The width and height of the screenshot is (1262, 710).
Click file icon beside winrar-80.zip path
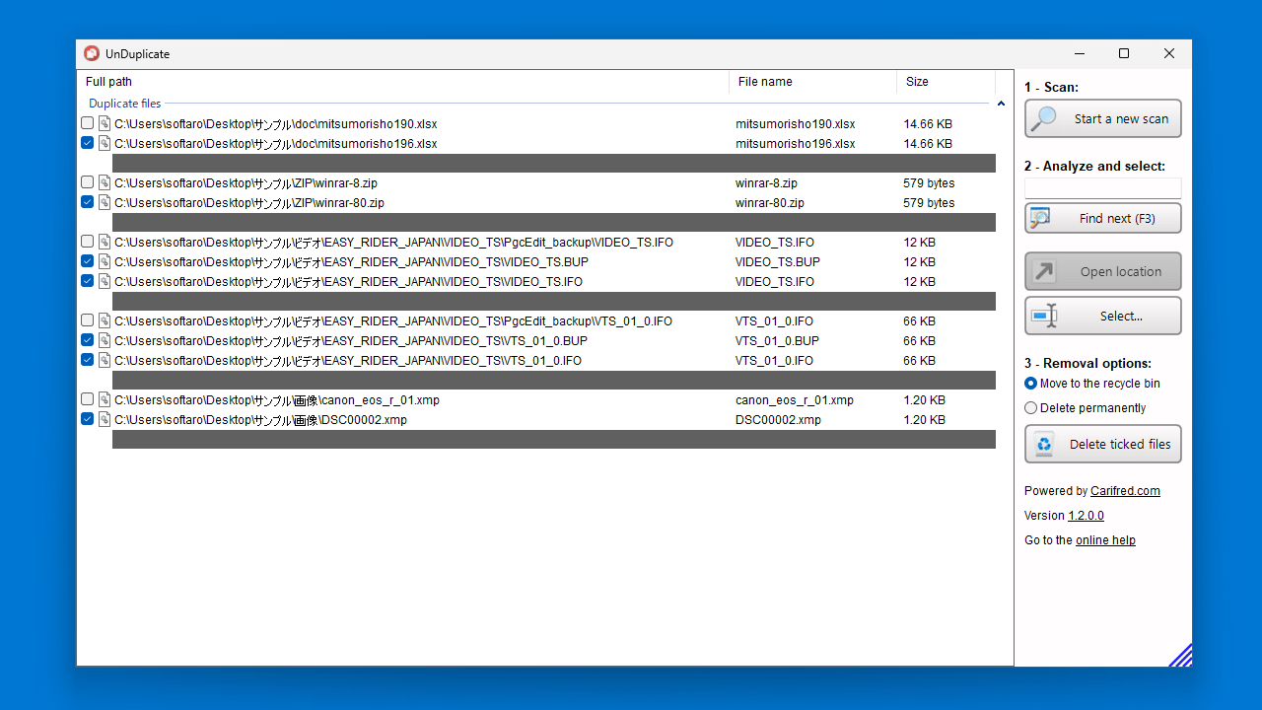pyautogui.click(x=105, y=202)
